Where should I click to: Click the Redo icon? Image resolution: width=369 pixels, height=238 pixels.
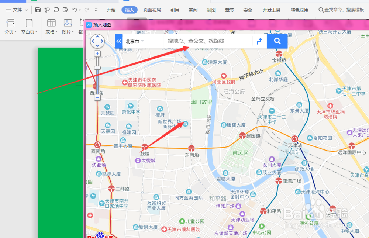coord(87,10)
